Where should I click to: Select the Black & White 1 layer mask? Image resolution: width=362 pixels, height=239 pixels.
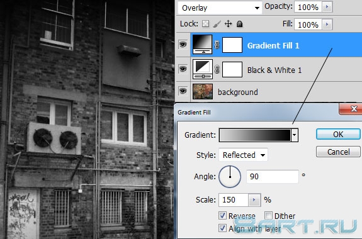[232, 69]
